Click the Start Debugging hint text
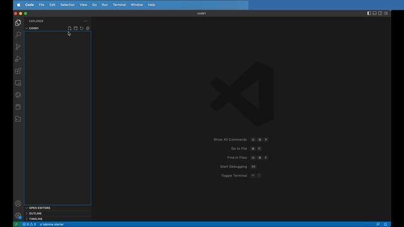404x227 pixels. [x=233, y=166]
